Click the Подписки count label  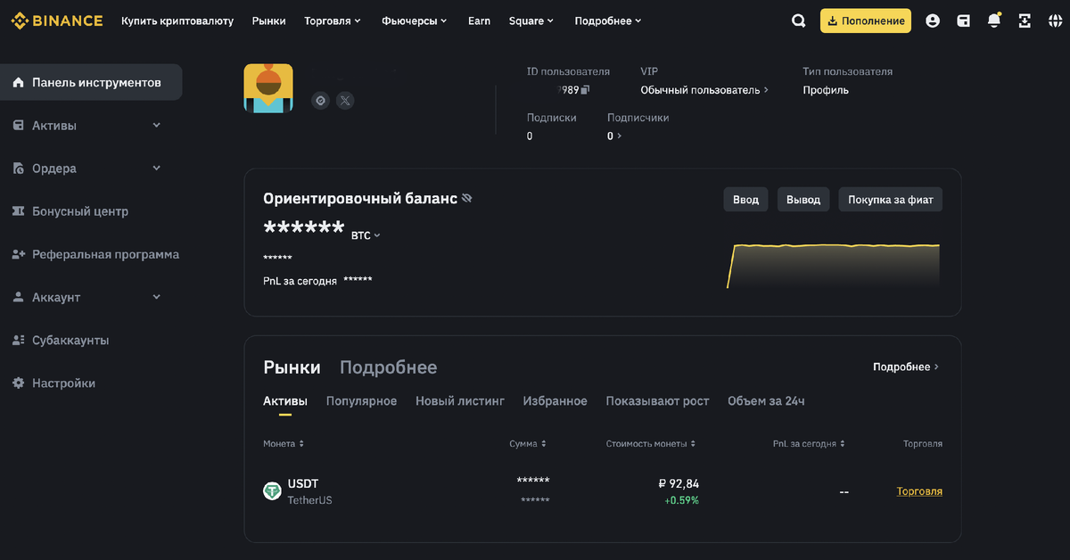pyautogui.click(x=552, y=118)
